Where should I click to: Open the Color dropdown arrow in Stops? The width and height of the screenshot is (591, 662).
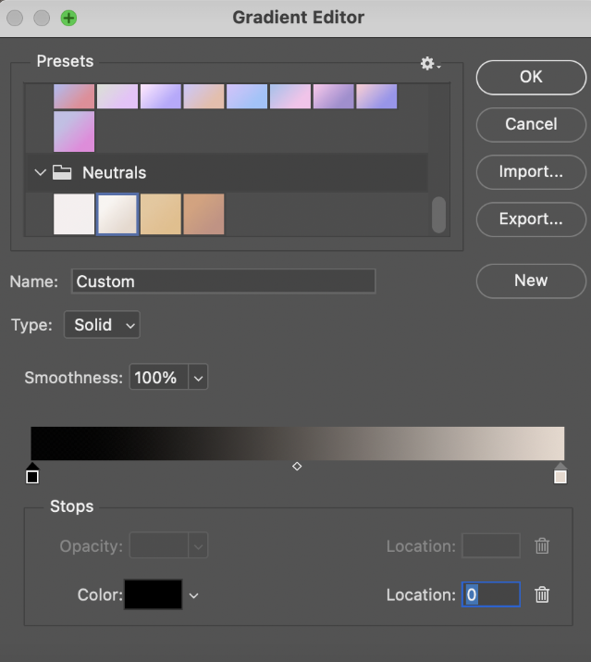(193, 595)
